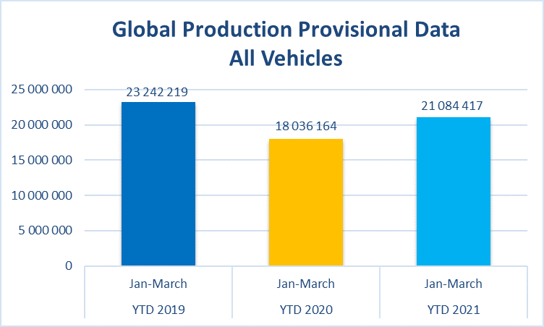
Task: Select data label 18 036 164
Action: click(x=306, y=126)
